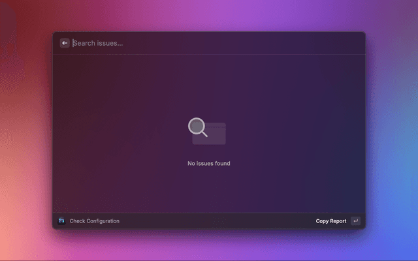The image size is (418, 261).
Task: Click the Check Configuration extension icon
Action: click(x=61, y=221)
